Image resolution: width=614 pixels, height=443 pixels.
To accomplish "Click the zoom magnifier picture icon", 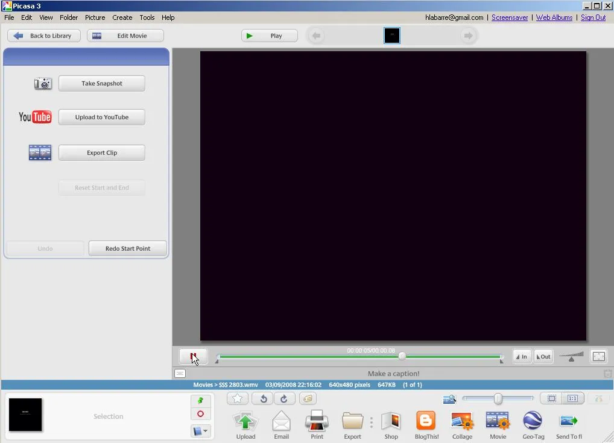I will point(449,399).
